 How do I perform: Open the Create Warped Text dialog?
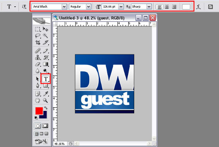point(198,7)
